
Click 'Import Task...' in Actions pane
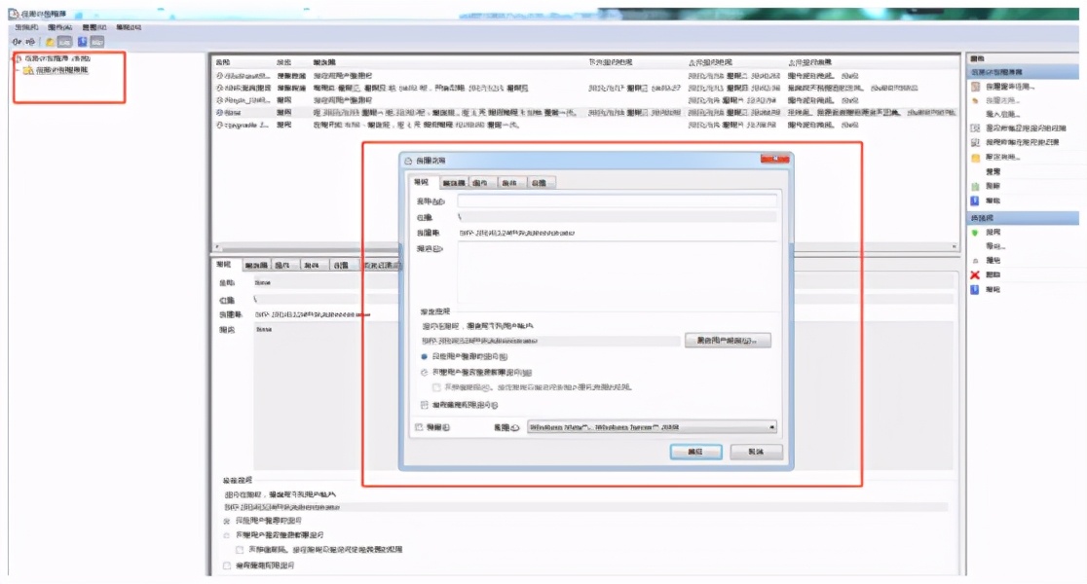[x=1002, y=114]
